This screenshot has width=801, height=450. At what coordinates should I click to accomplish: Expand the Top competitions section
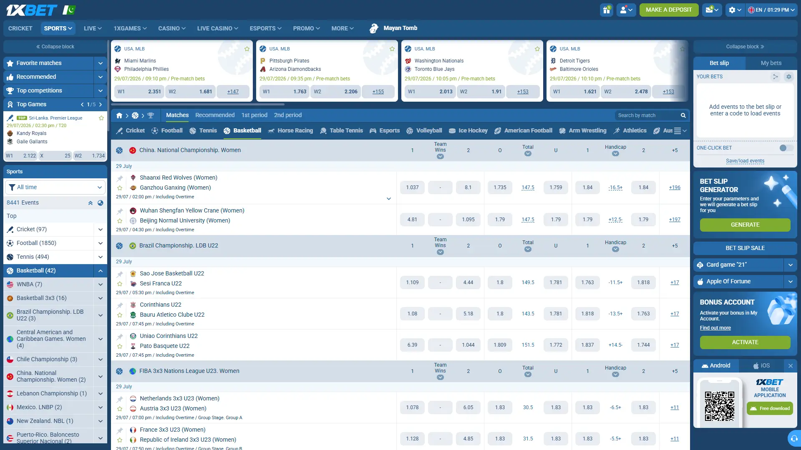(x=100, y=91)
